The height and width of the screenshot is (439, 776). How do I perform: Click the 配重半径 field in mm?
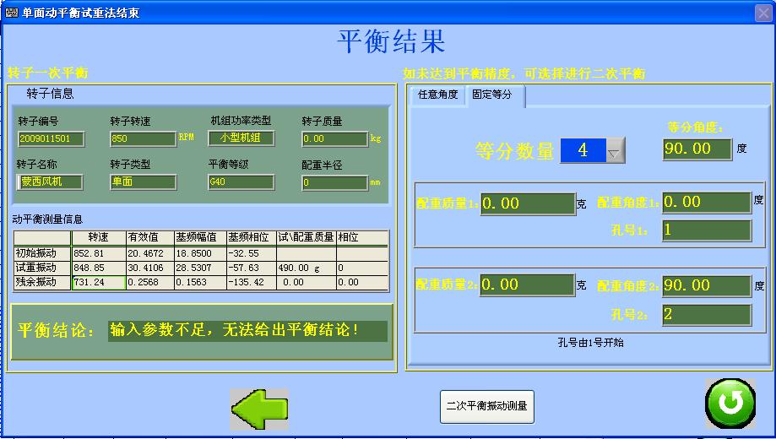click(x=335, y=182)
